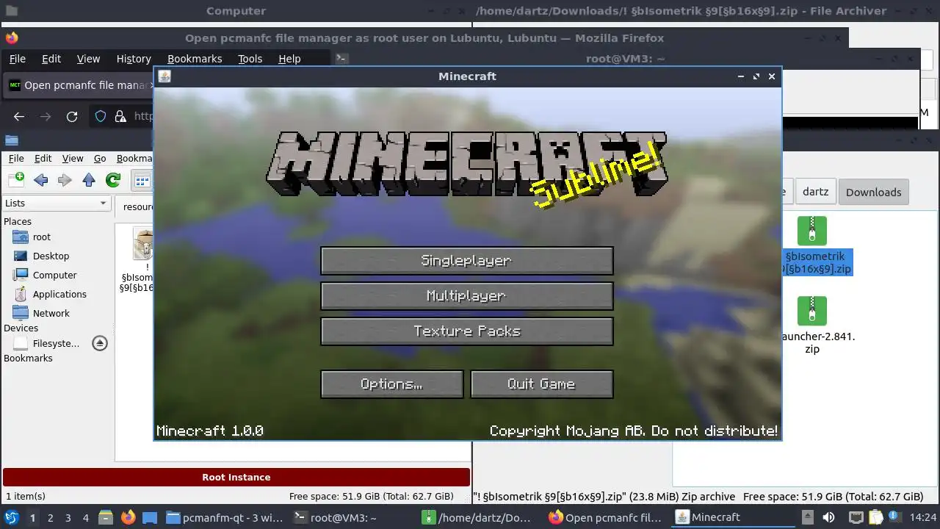940x529 pixels.
Task: Open Firefox History menu
Action: (134, 59)
